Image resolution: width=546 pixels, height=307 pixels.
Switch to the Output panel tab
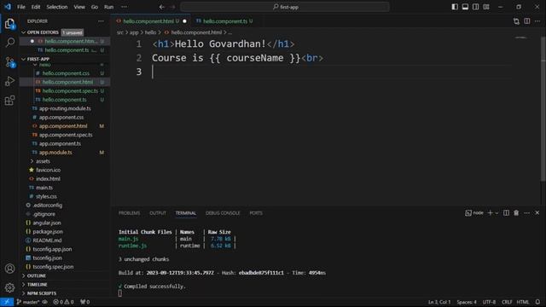coord(158,213)
